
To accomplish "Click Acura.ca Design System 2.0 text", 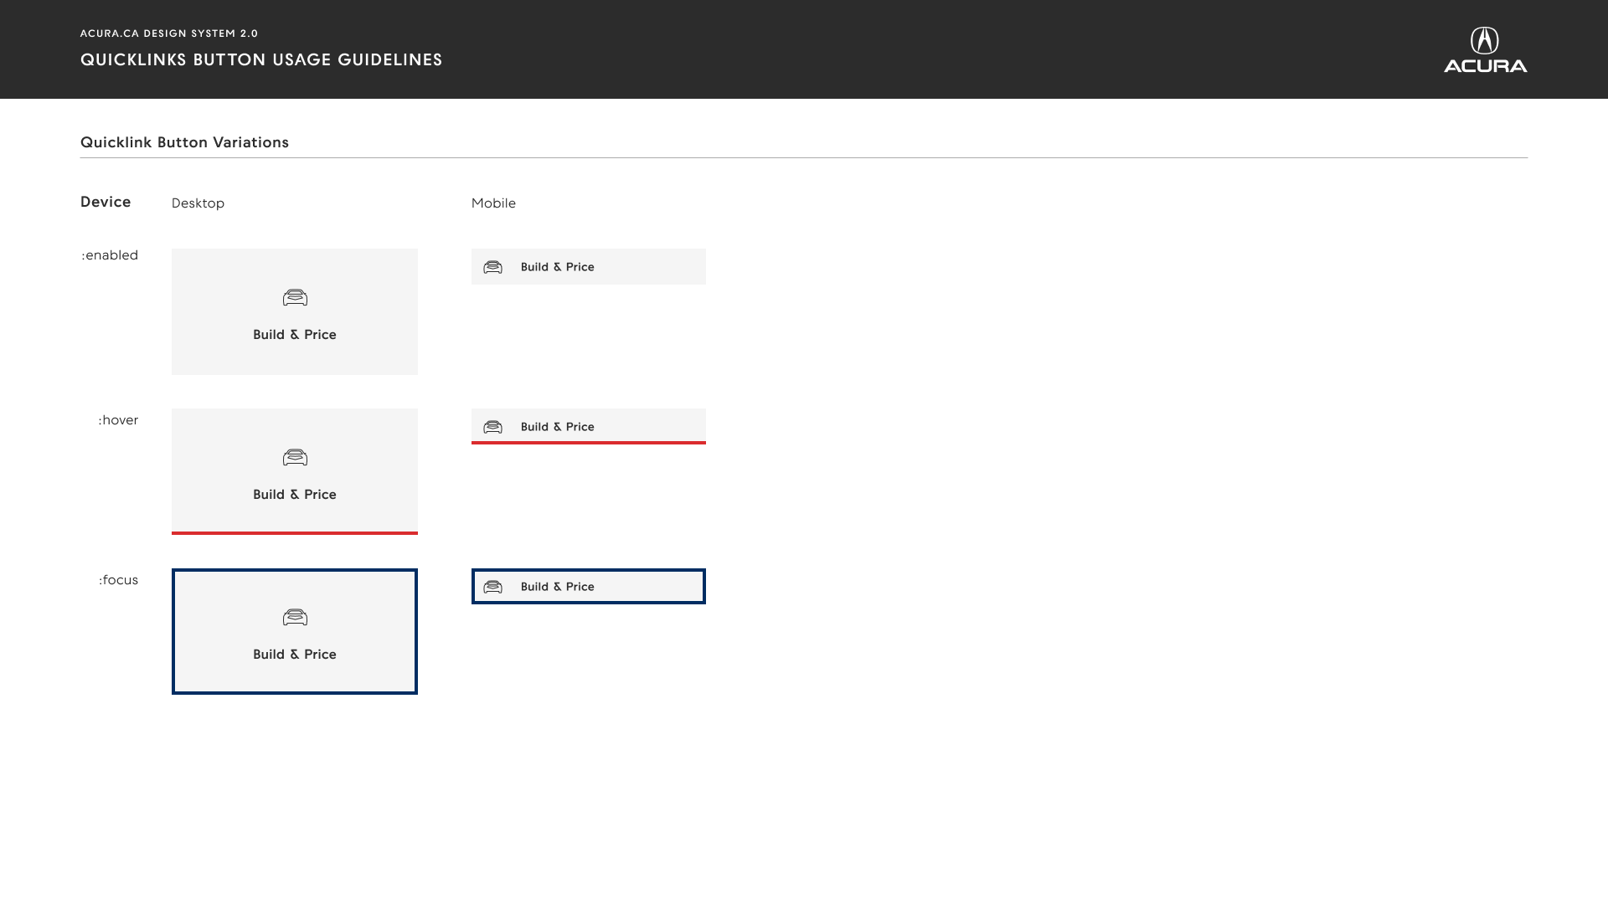I will pos(169,33).
